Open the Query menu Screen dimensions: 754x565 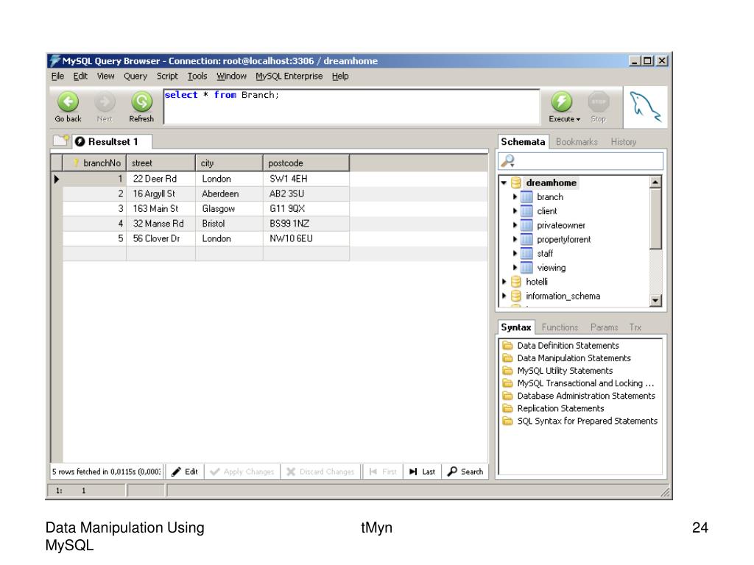point(135,76)
